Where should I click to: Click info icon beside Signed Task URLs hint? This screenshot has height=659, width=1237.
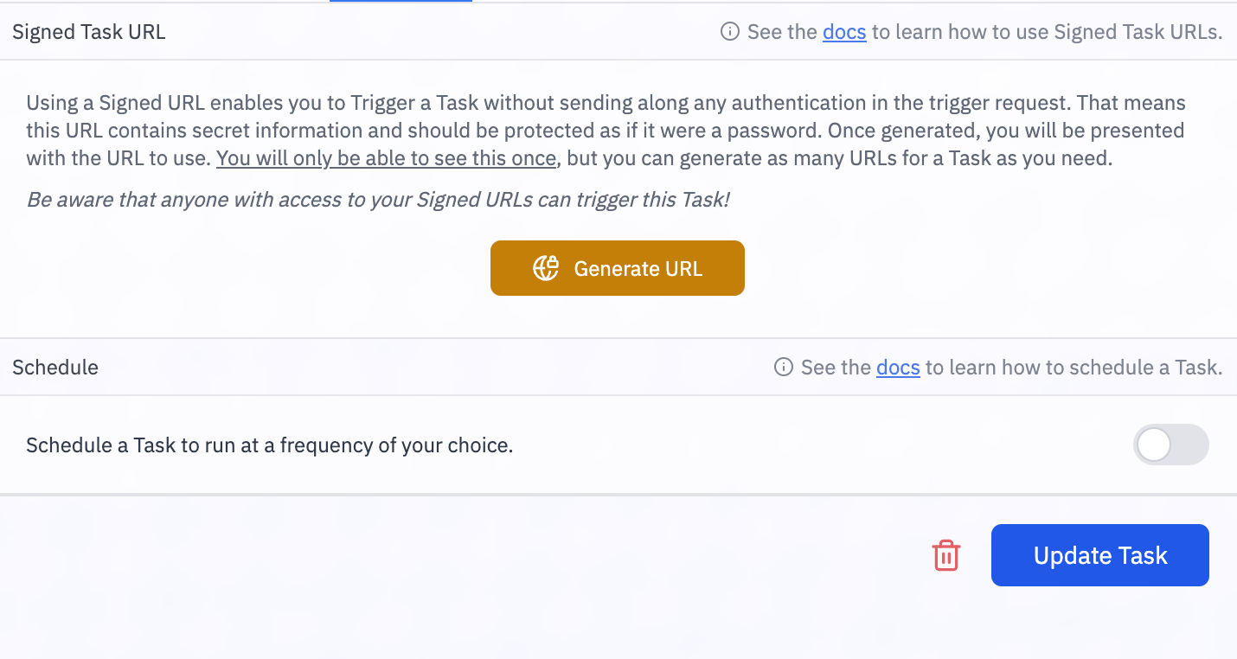730,32
